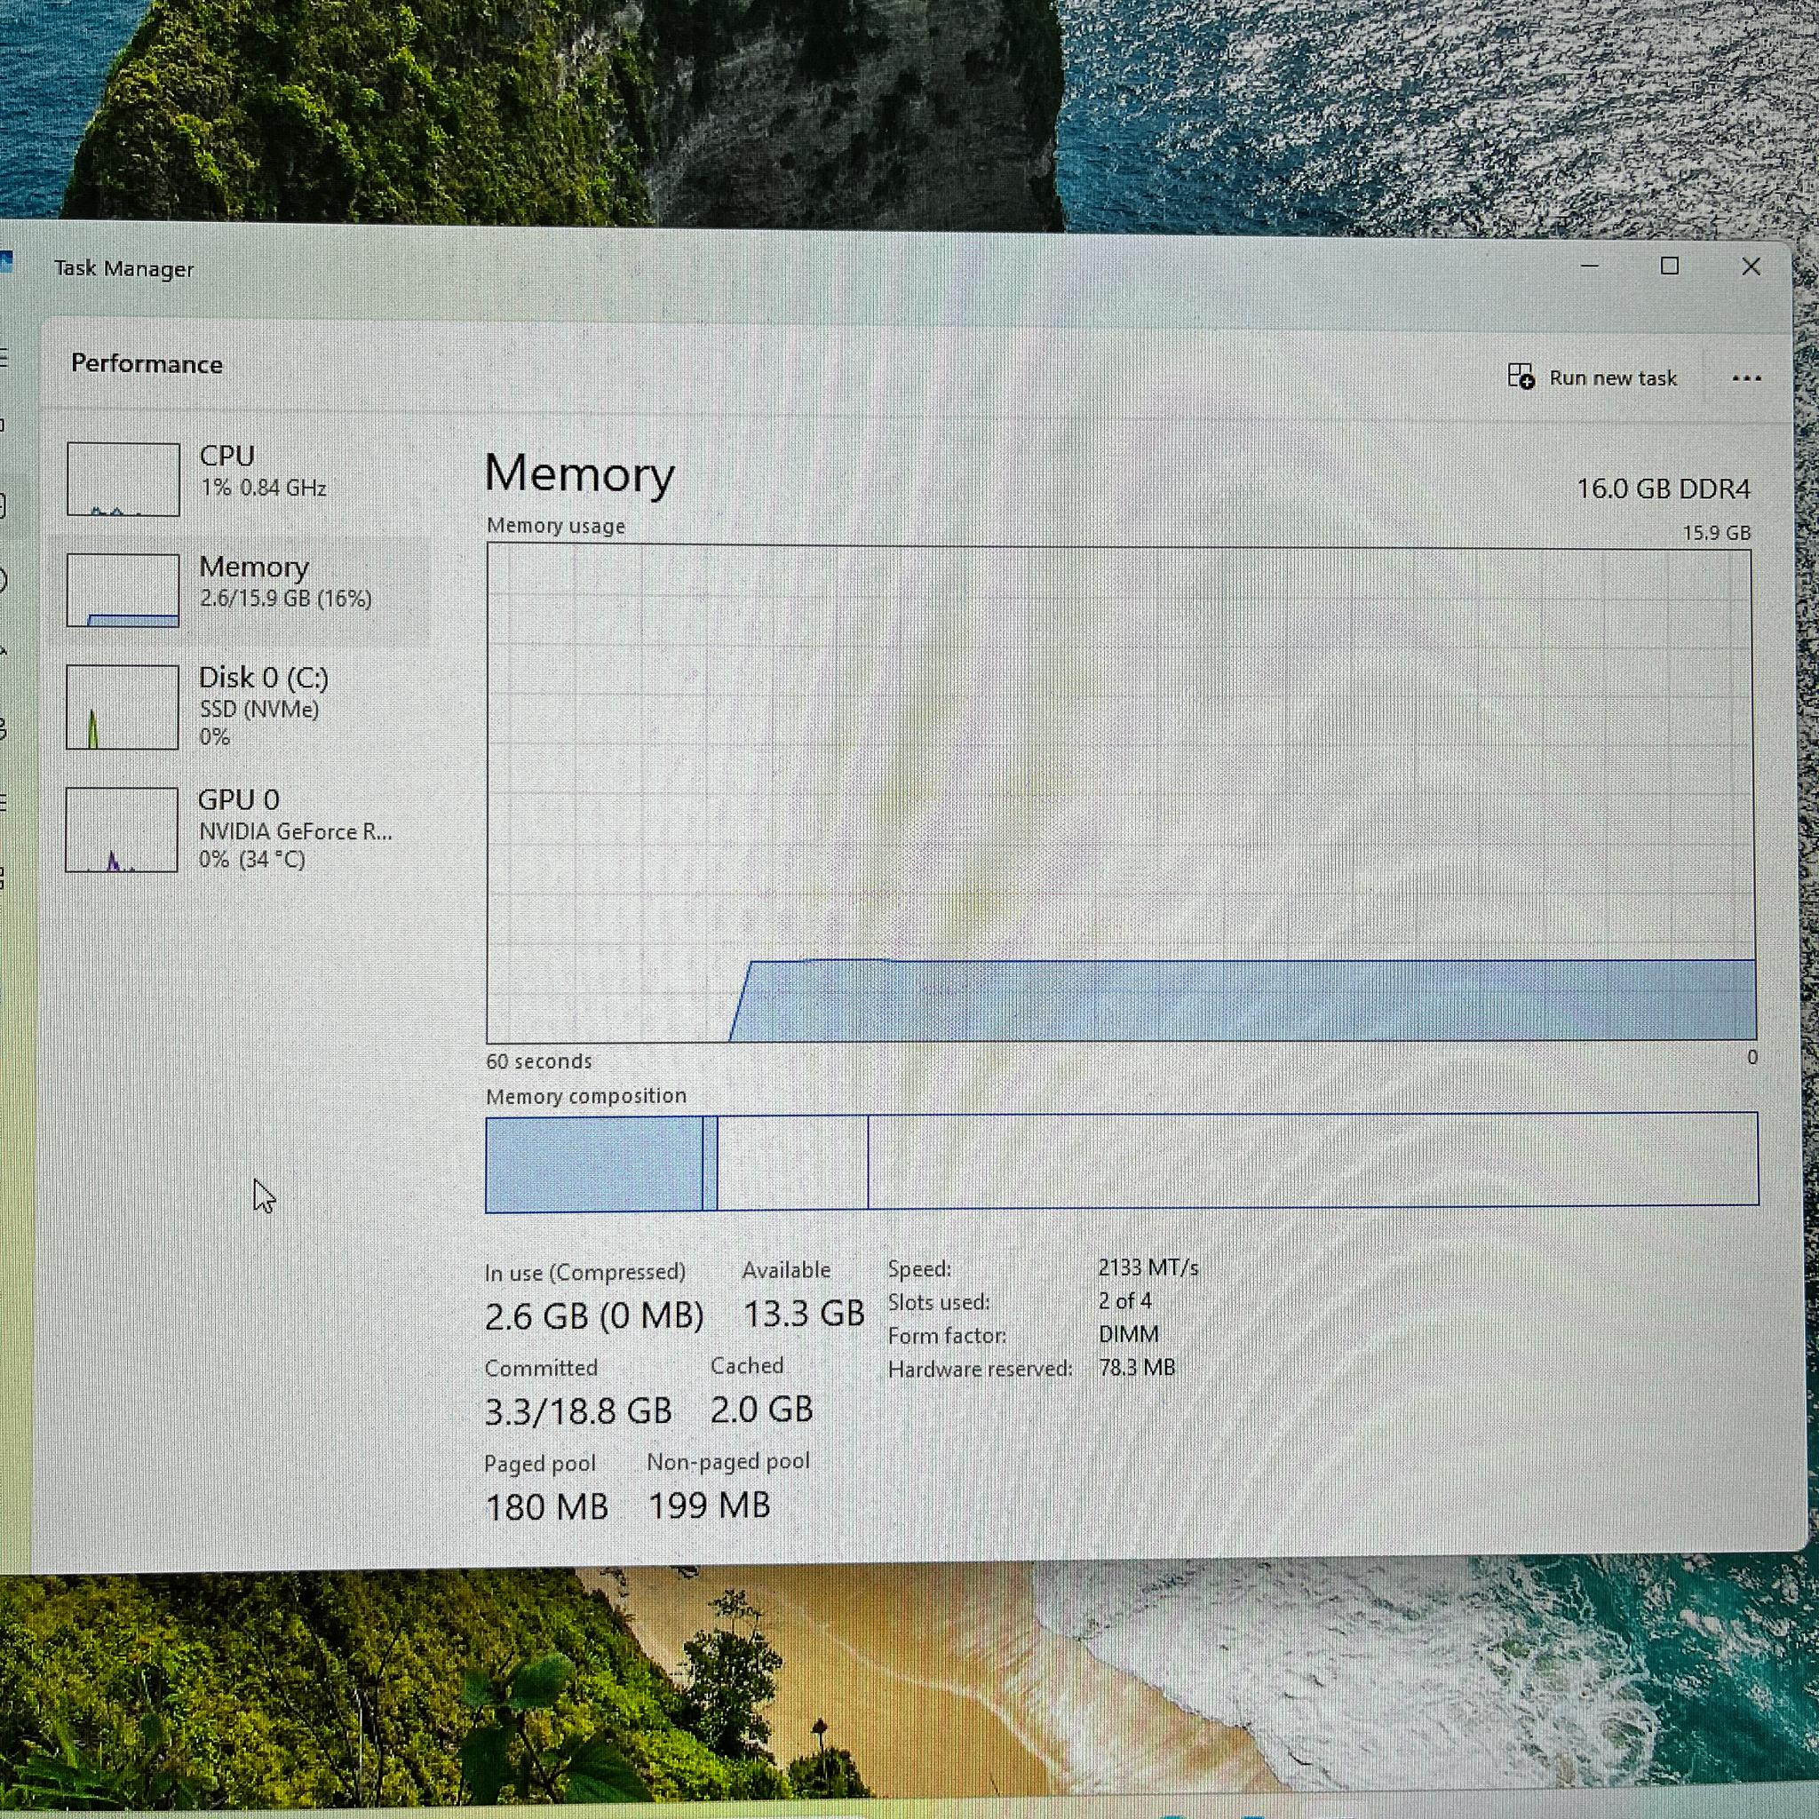Show GPU 0 NVIDIA GeForce details
This screenshot has width=1819, height=1819.
point(240,829)
